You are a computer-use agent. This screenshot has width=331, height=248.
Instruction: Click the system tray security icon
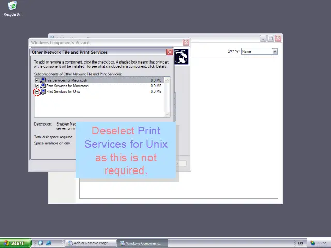313,243
